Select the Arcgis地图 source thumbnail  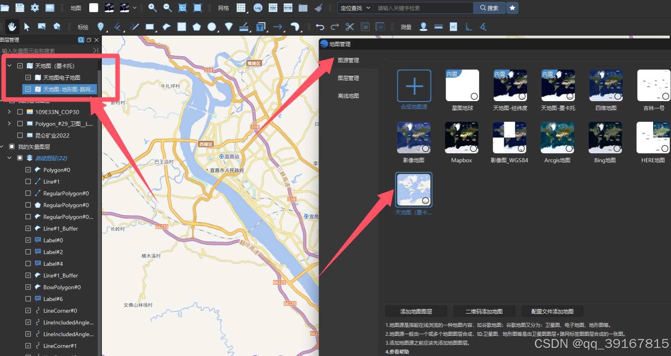point(557,138)
